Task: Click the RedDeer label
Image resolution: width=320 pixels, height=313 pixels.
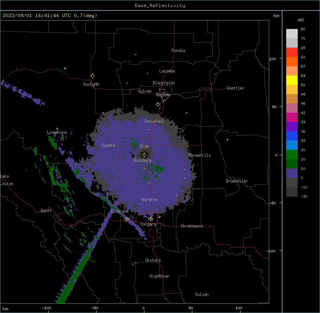Action: tap(163, 95)
